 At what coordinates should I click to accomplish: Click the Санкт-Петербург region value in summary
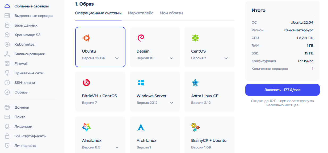pyautogui.click(x=299, y=30)
